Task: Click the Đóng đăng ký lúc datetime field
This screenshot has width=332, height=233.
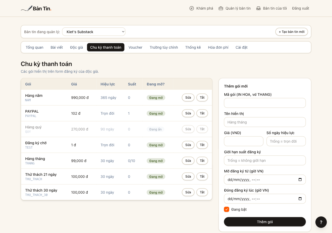Action: (x=265, y=199)
